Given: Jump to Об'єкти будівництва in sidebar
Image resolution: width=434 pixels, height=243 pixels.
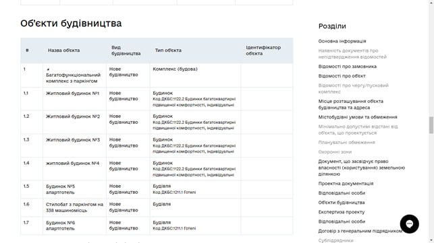Looking at the screenshot, I should 342,203.
